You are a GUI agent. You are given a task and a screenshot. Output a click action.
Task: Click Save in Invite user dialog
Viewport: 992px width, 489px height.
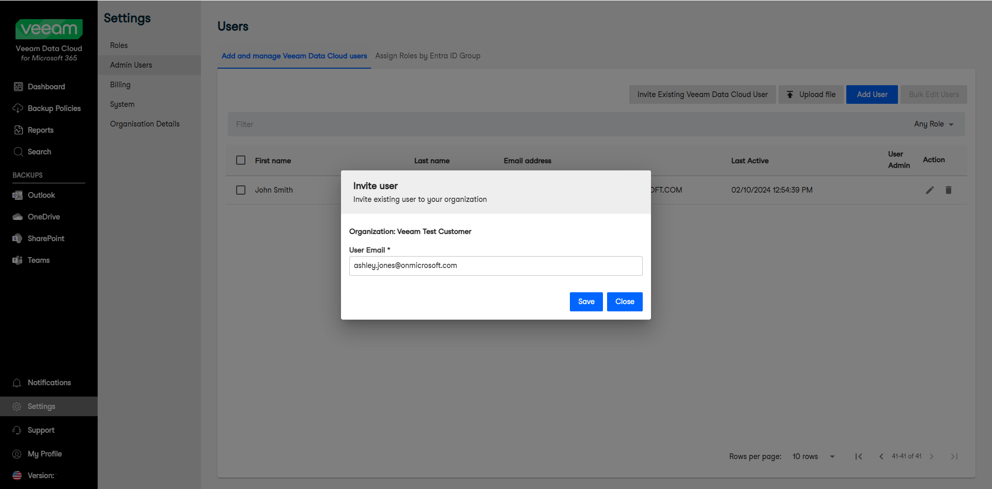pyautogui.click(x=586, y=302)
